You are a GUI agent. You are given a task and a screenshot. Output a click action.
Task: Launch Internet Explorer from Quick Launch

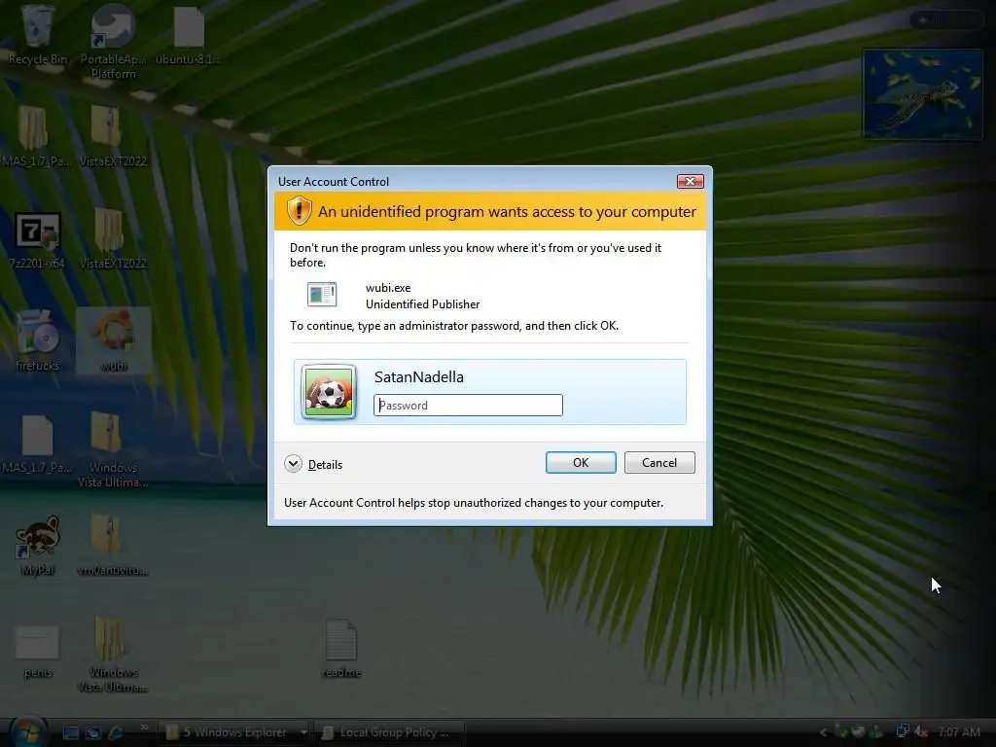pyautogui.click(x=117, y=732)
